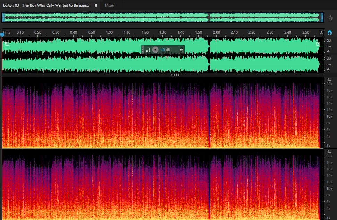Click the 1:10 mark on the ruler
Image resolution: width=337 pixels, height=220 pixels.
coord(127,32)
